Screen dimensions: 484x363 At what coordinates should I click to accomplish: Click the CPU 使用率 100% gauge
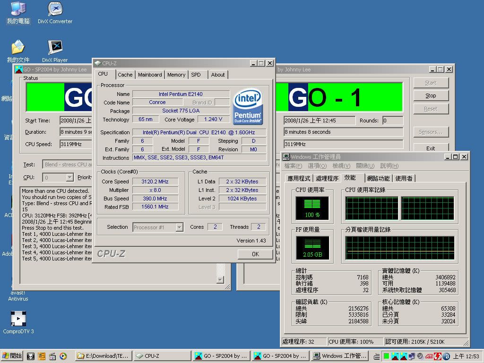pos(312,208)
